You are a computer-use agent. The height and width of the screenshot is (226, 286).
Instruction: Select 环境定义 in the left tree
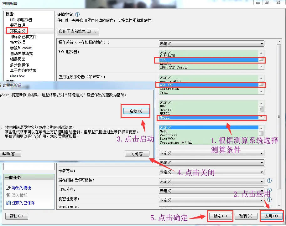pyautogui.click(x=18, y=31)
